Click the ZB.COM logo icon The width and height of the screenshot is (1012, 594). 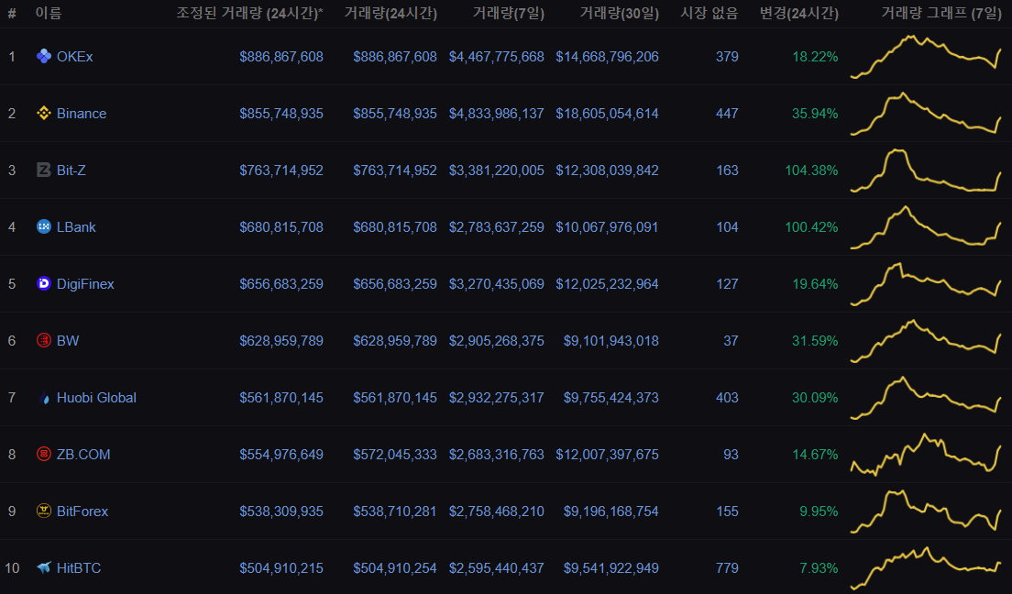coord(44,454)
